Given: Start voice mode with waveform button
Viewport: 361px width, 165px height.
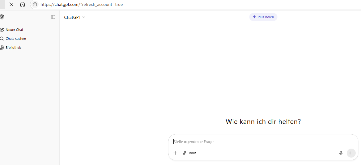Looking at the screenshot, I should (x=351, y=153).
